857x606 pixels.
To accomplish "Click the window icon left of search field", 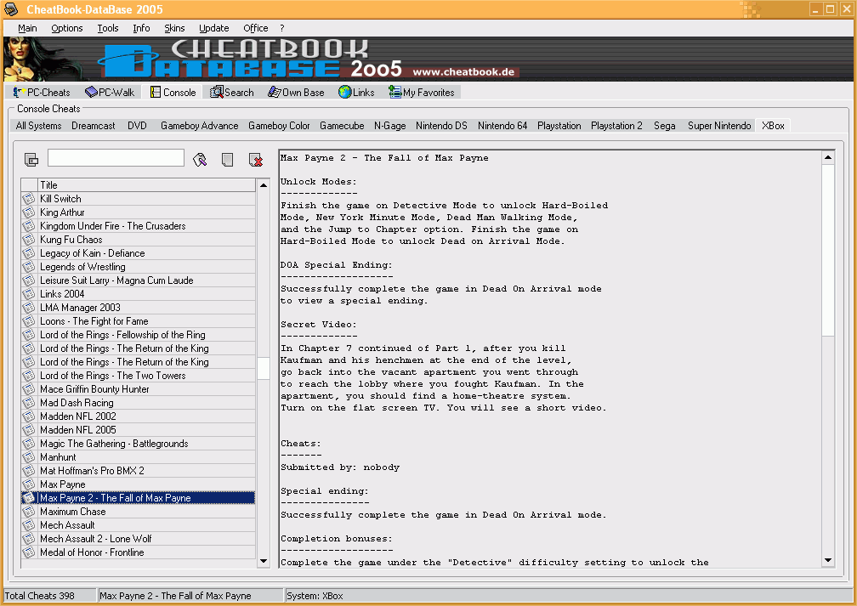I will pos(31,159).
